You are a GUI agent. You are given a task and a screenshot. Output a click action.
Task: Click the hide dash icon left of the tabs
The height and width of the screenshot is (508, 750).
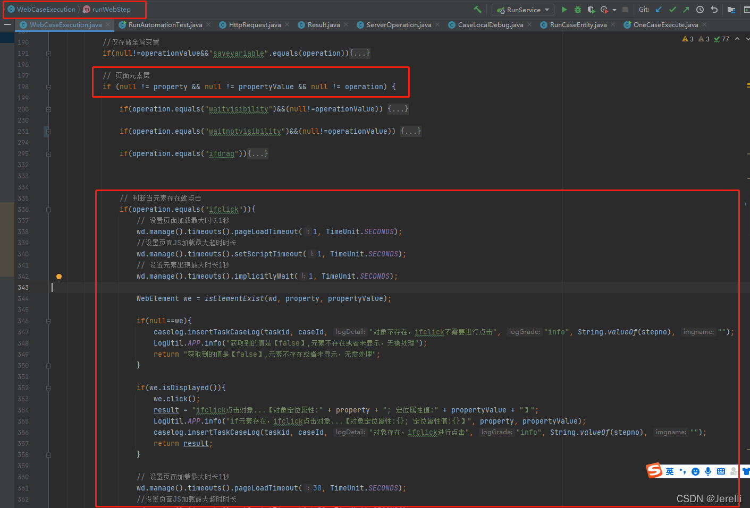(7, 24)
